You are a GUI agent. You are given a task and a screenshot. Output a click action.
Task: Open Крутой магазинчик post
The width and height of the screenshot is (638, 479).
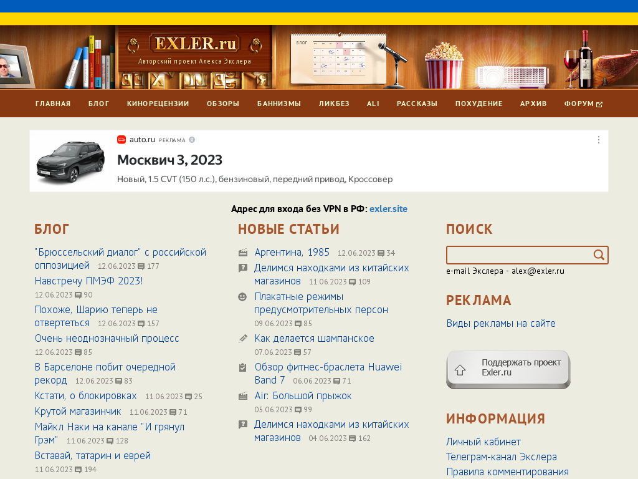click(x=78, y=412)
